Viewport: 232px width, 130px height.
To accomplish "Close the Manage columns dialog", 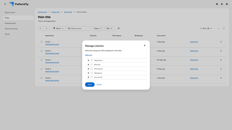I will (145, 45).
